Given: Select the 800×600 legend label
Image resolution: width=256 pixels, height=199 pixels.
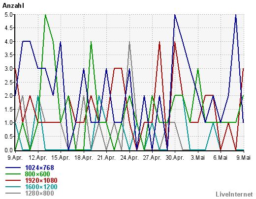Looking at the screenshot, I should coord(37,174).
